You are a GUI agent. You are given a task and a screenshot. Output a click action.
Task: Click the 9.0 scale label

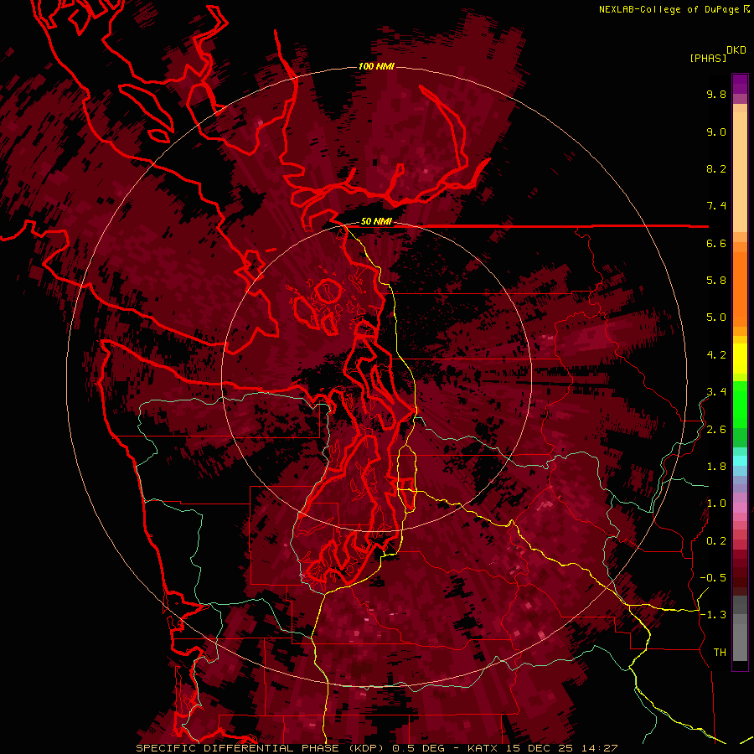point(716,132)
